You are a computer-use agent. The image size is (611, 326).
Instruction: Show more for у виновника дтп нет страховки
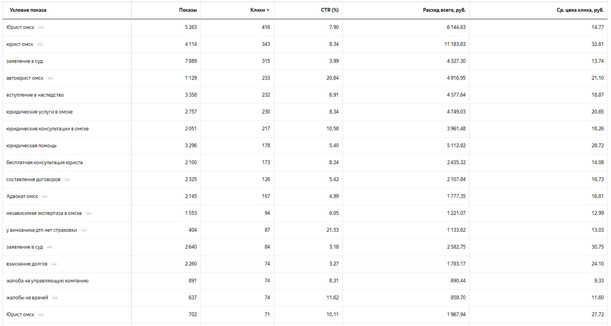(x=84, y=230)
